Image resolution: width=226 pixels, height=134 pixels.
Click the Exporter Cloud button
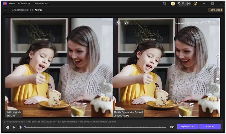pos(188,127)
